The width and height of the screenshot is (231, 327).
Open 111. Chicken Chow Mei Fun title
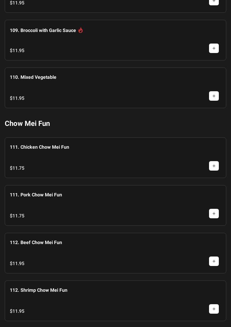click(39, 147)
